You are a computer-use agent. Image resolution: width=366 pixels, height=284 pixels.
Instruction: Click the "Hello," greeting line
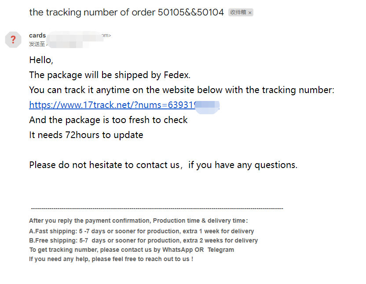(41, 60)
